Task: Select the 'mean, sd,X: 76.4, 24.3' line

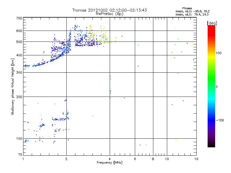Action: (x=192, y=14)
